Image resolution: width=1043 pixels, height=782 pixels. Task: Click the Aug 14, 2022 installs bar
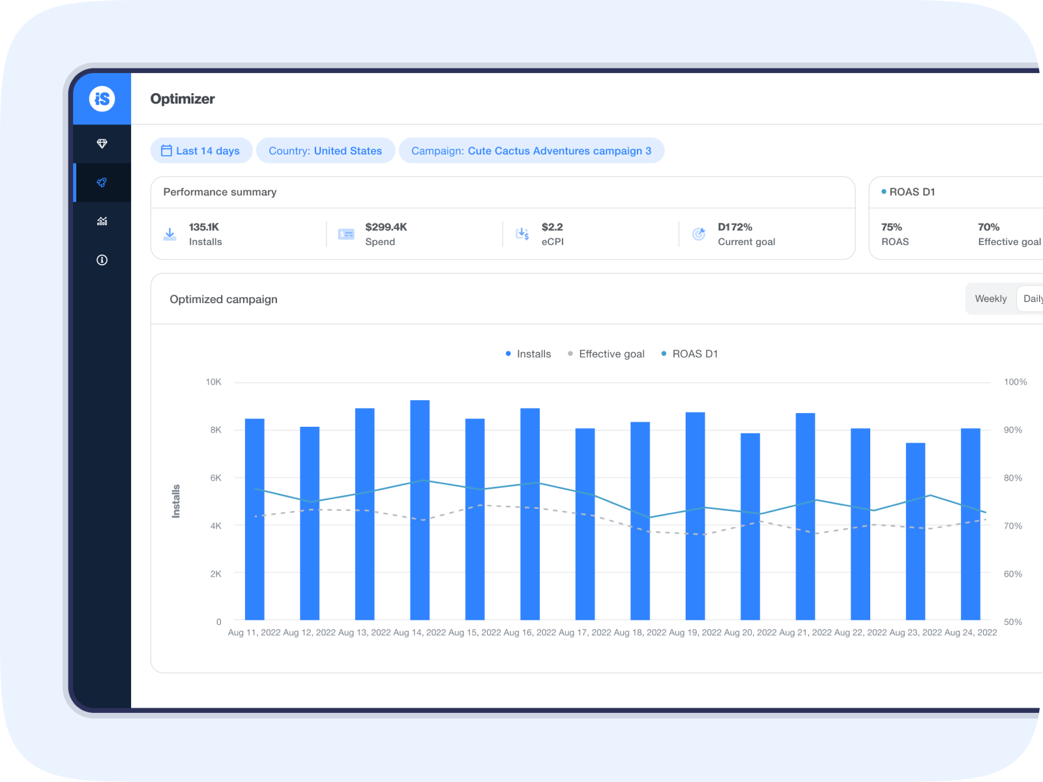point(420,510)
